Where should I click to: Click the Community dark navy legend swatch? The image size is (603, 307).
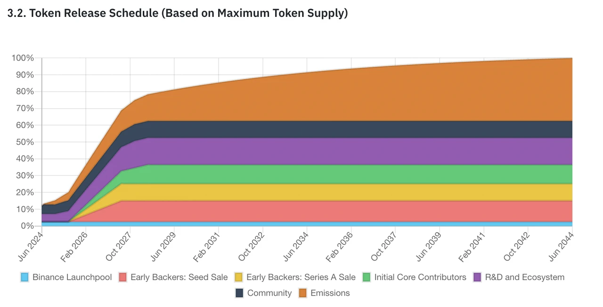pos(239,293)
